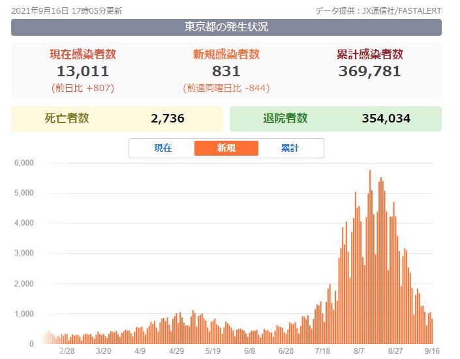Click the discharged count 354,034
Viewport: 460px width, 359px height.
click(386, 119)
